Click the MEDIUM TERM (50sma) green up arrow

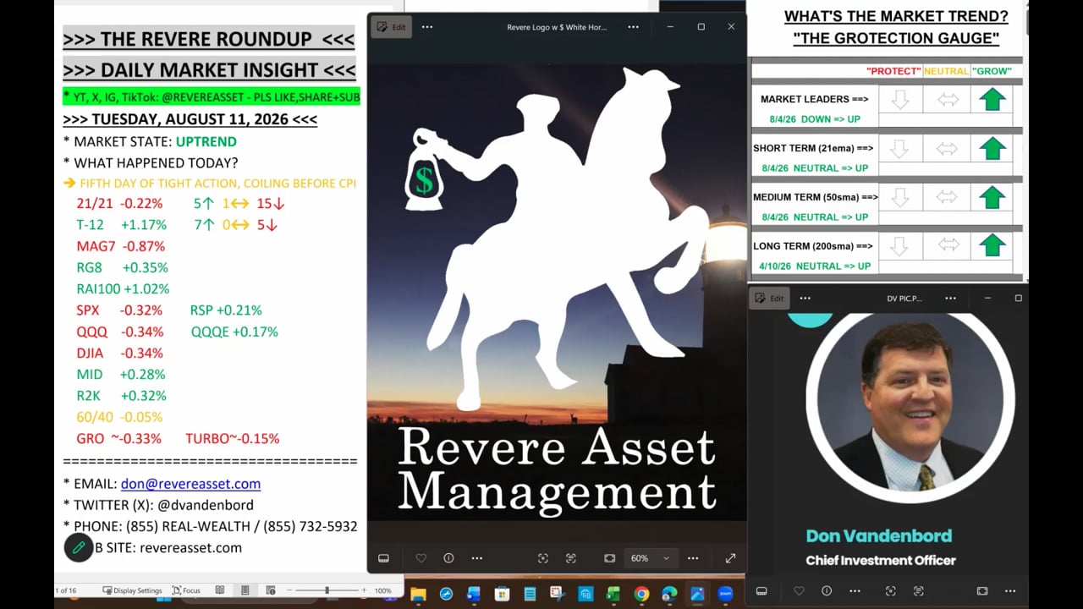pos(992,197)
